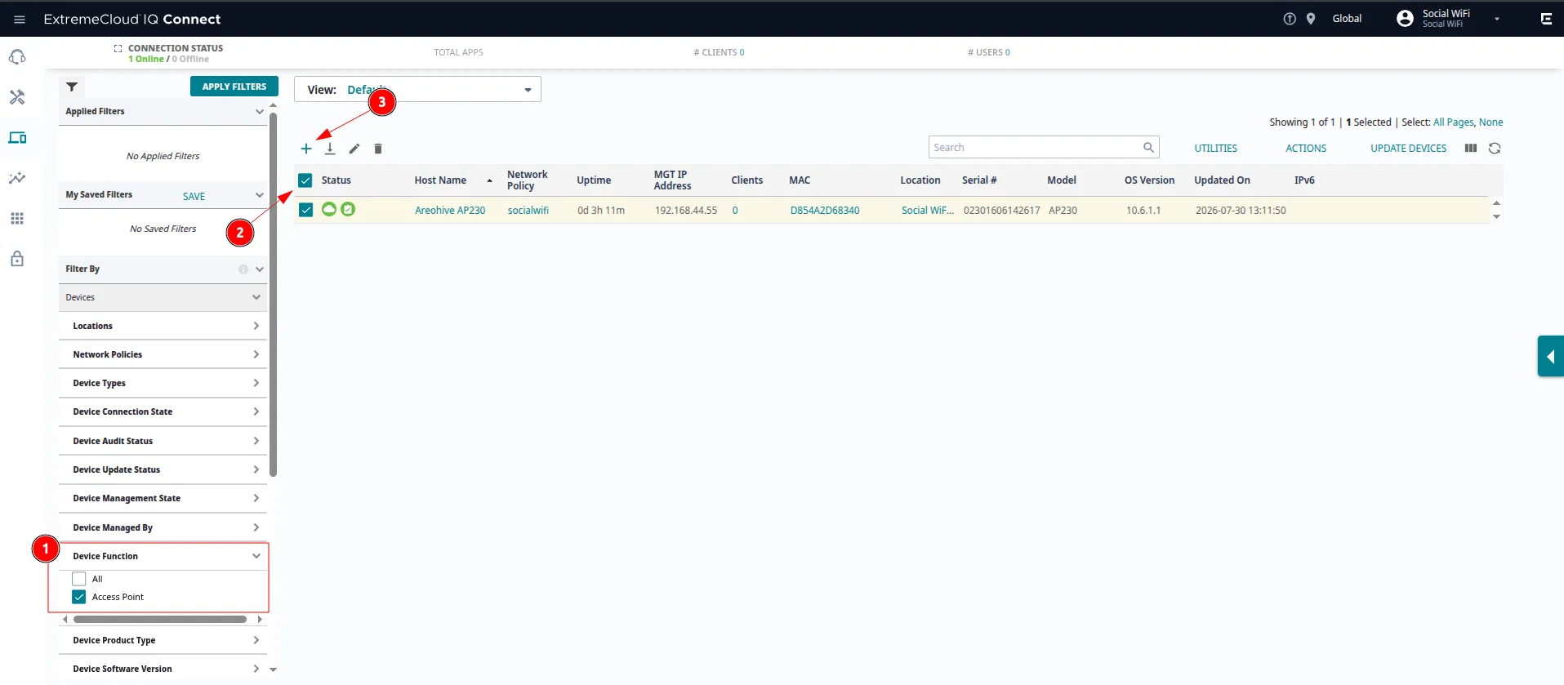Click the download devices icon
Image resolution: width=1564 pixels, height=685 pixels.
[x=330, y=149]
